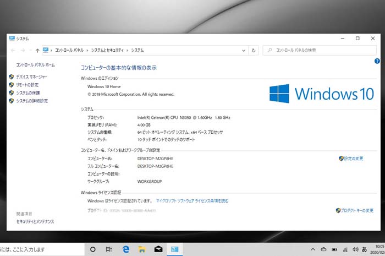This screenshot has height=256, width=385.
Task: Click the computer icon in address bar
Action: [x=46, y=50]
